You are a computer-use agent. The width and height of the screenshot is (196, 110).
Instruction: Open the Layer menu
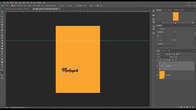click(x=16, y=3)
